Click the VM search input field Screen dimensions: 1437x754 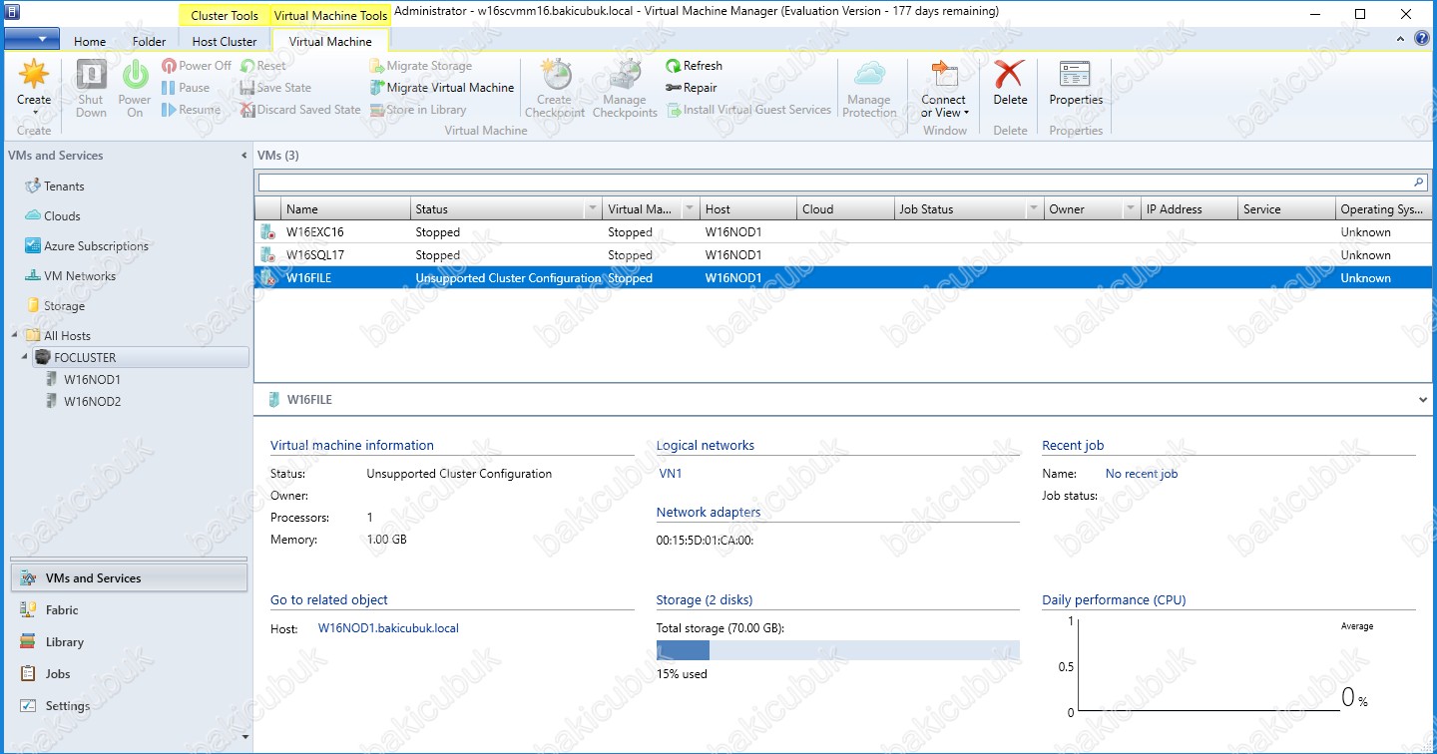pyautogui.click(x=834, y=184)
